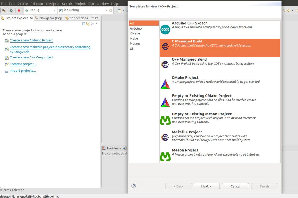
Task: Select the 'CMake Project' title text
Action: pos(185,77)
